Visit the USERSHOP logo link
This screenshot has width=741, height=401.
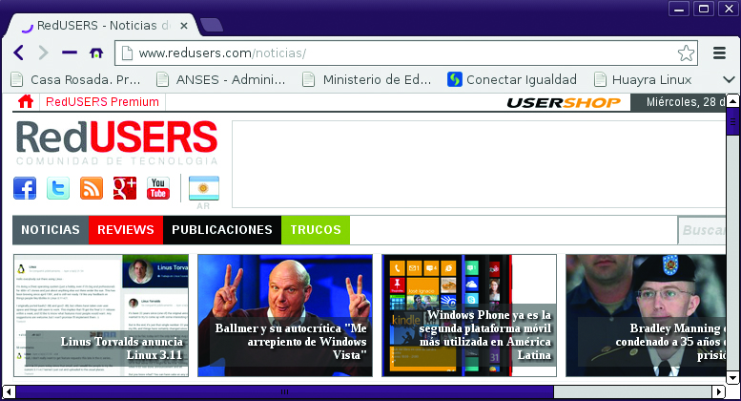(x=564, y=102)
